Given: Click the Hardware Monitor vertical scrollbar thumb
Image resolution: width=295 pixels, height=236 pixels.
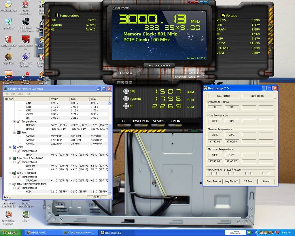Looking at the screenshot, I should click(x=110, y=157).
